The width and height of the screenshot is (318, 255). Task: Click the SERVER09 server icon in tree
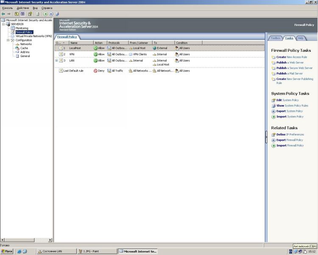8,24
